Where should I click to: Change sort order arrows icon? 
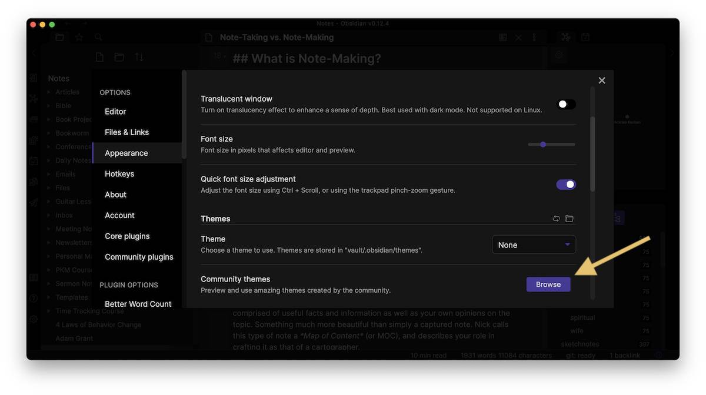139,57
